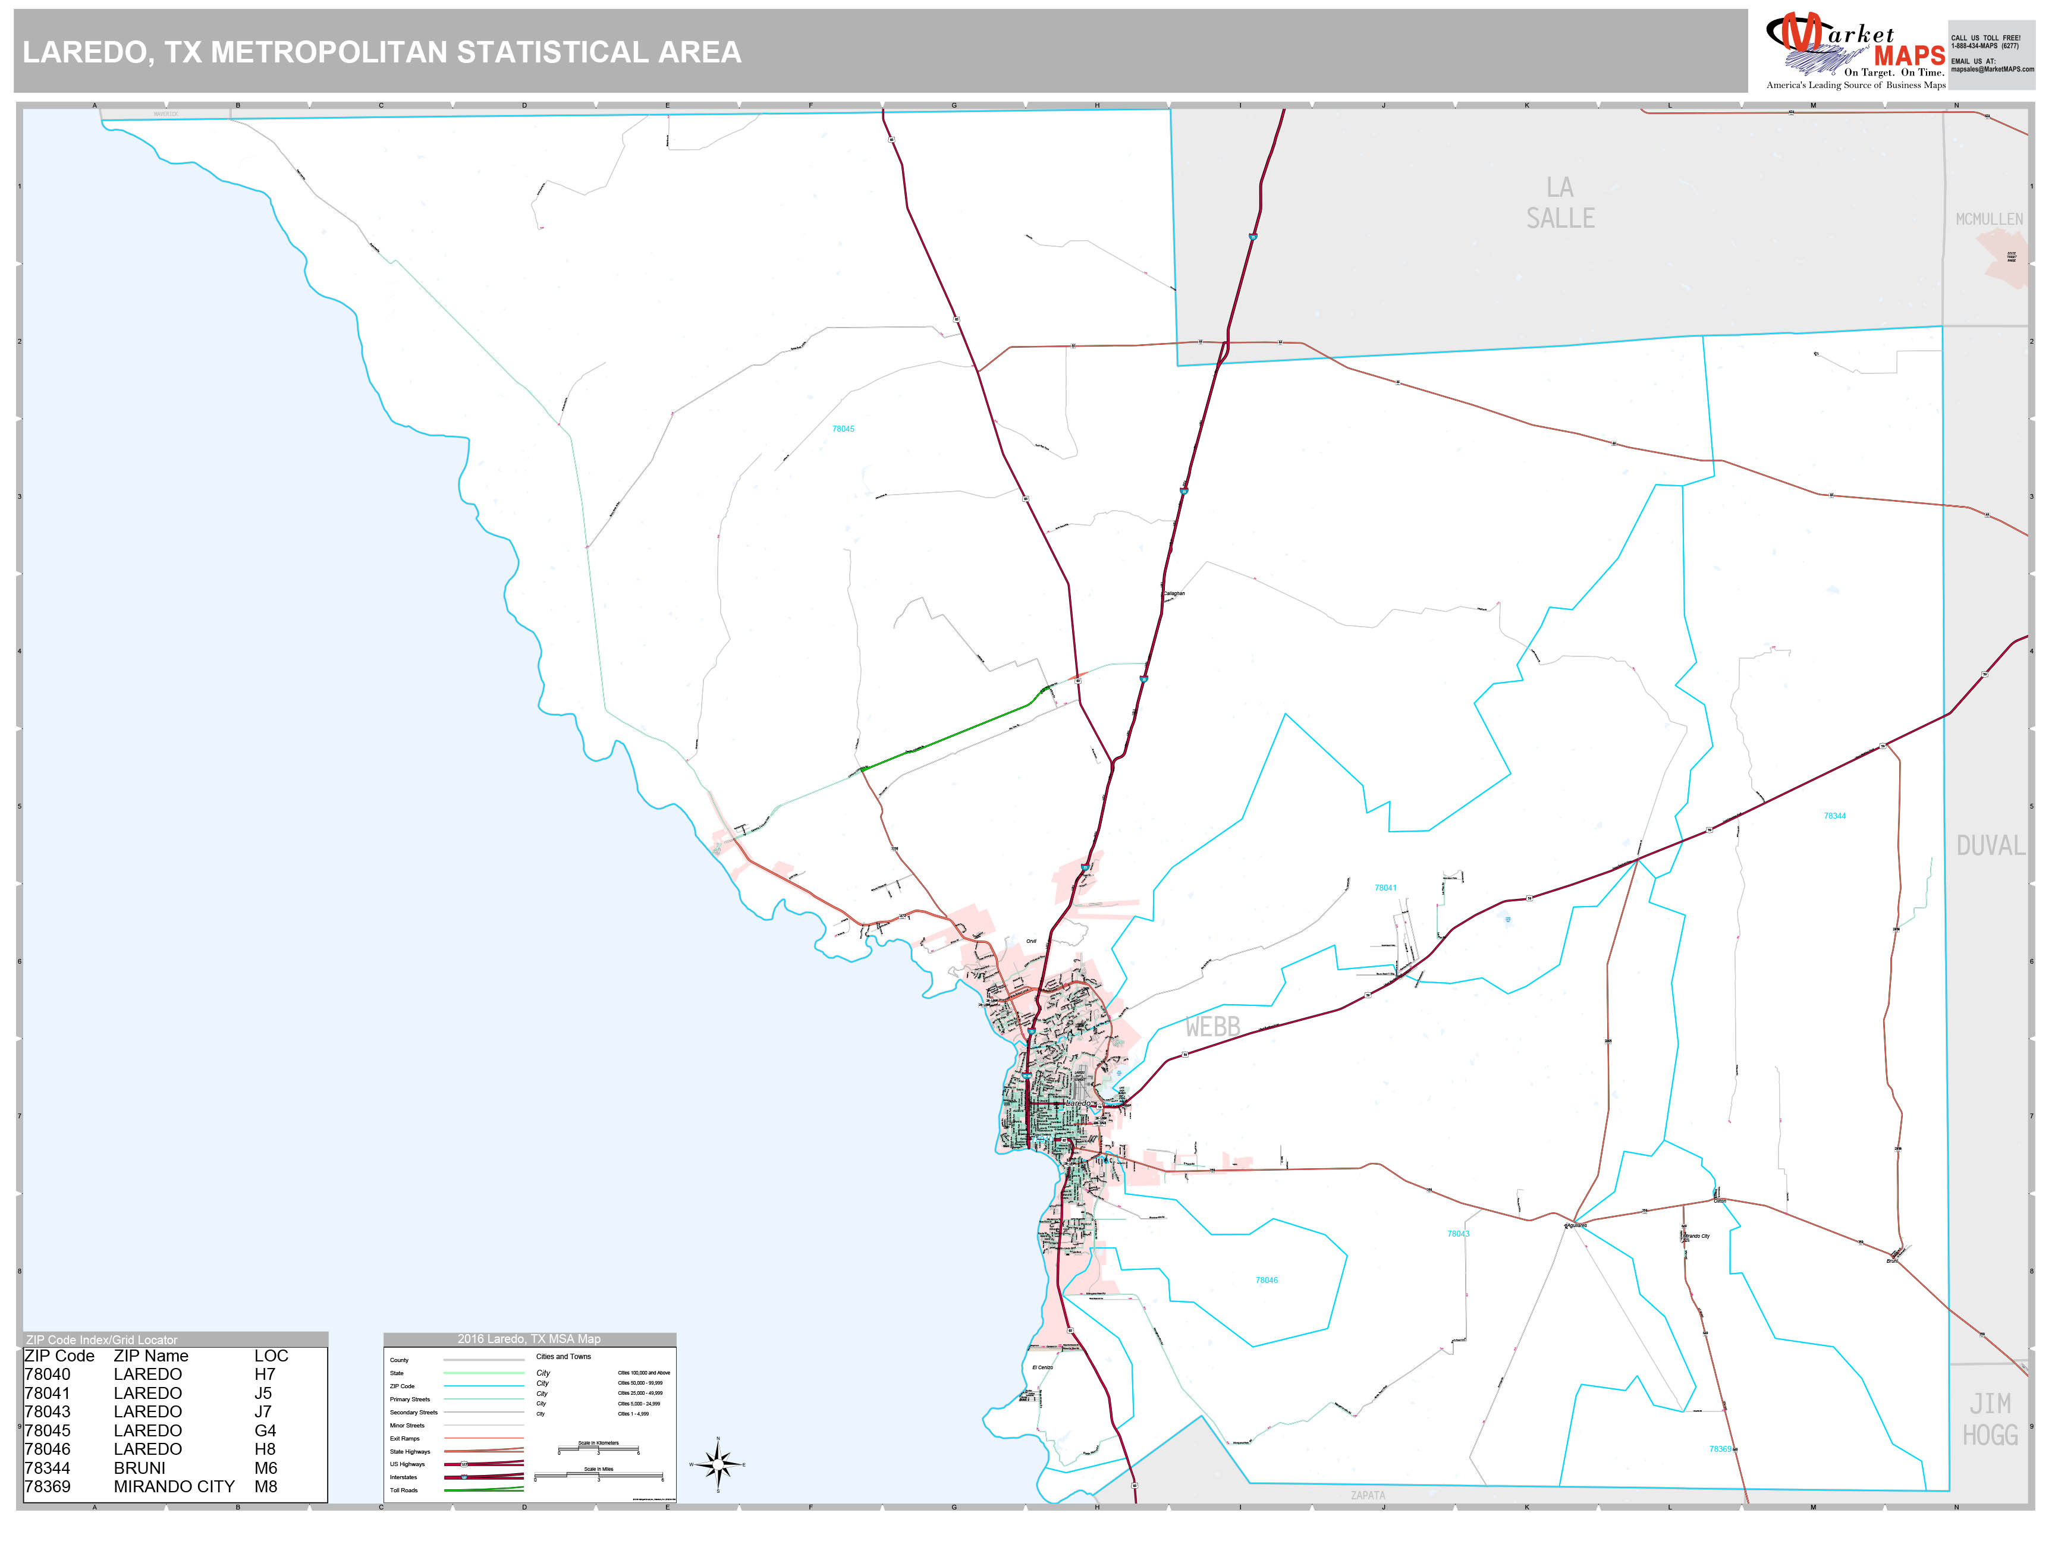Click the Primary Streets color line in the legend
2055x1541 pixels.
coord(484,1400)
